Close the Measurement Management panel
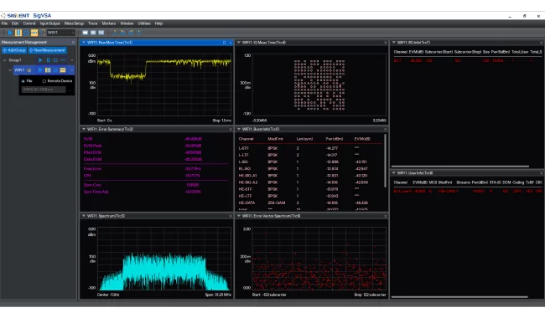545x318 pixels. (x=73, y=43)
